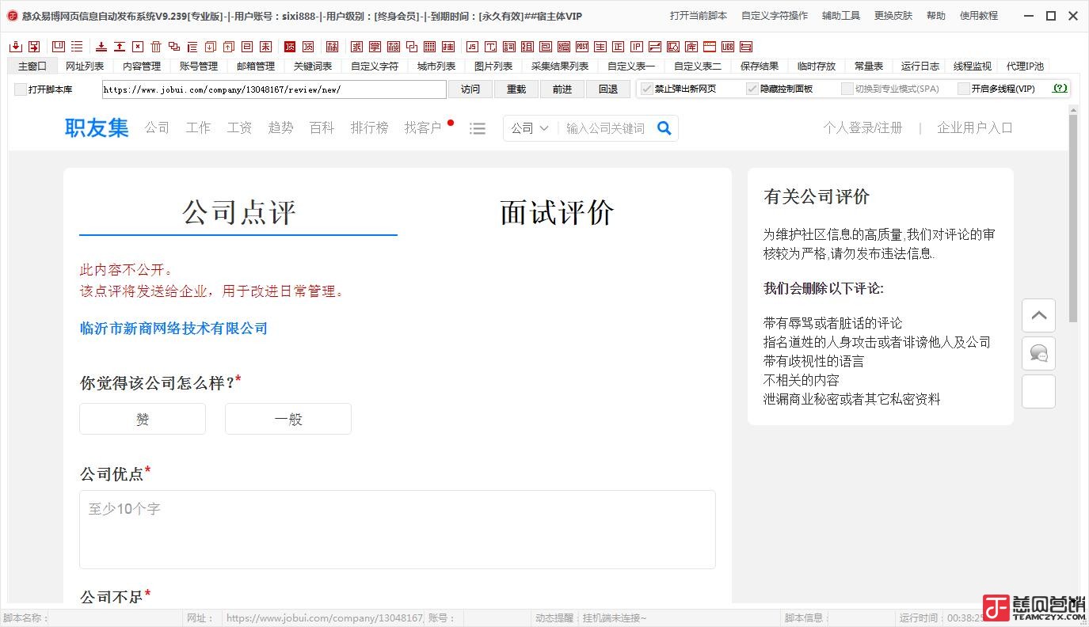
Task: Click the chat bubble feedback icon
Action: click(1038, 354)
